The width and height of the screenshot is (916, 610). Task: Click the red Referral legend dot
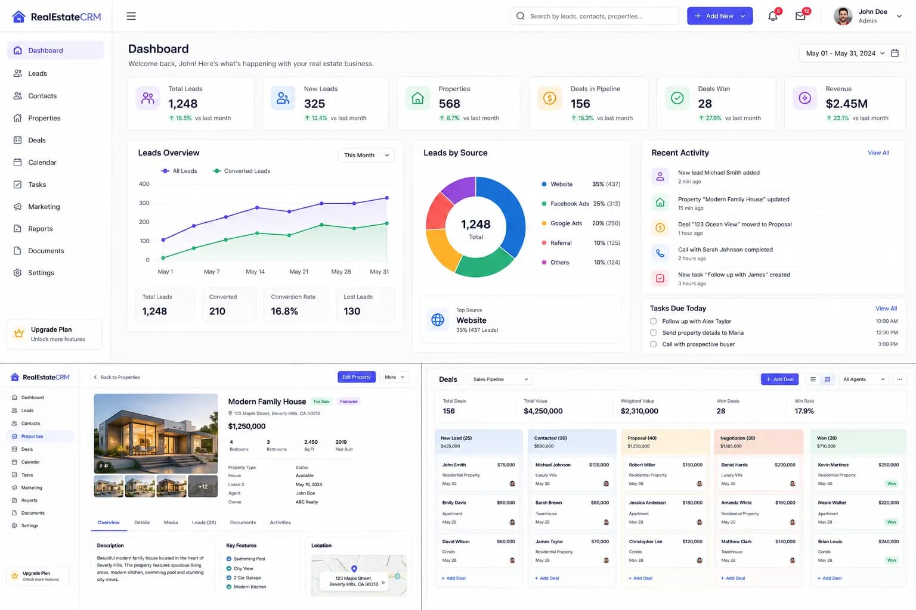pos(544,243)
